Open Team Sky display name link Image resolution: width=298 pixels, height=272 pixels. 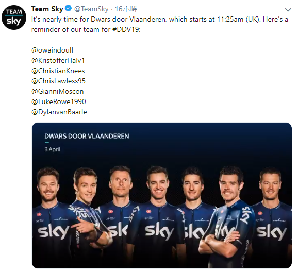tap(47, 9)
